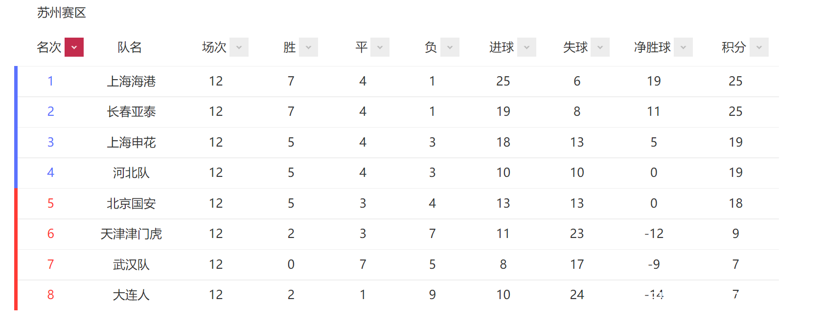
Task: Click the red sort arrow beside 名次
Action: [74, 47]
